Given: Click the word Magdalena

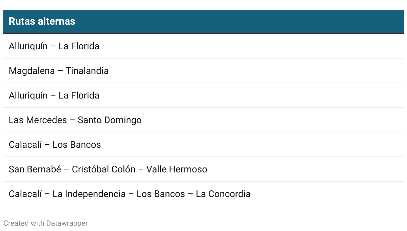Looking at the screenshot, I should click(x=32, y=71).
